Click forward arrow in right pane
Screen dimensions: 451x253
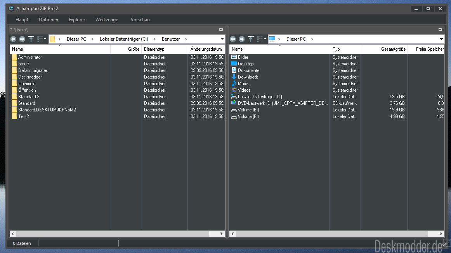(x=241, y=39)
